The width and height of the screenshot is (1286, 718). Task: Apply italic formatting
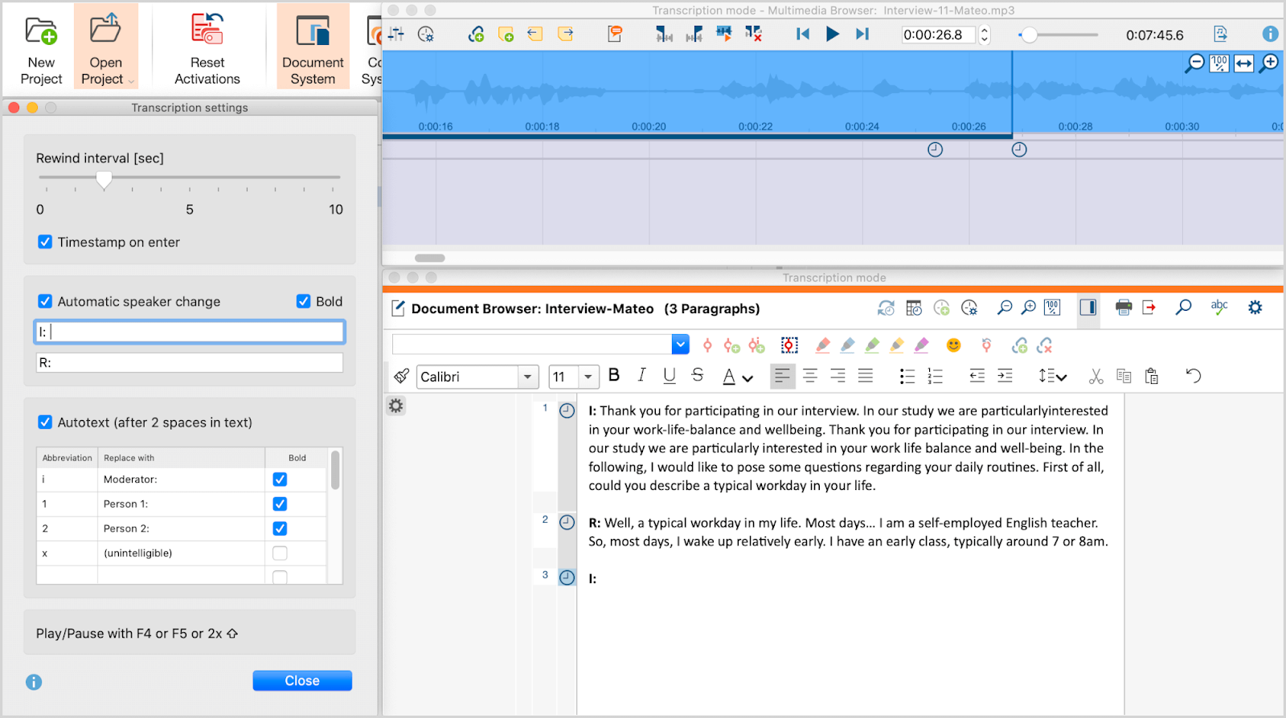click(641, 375)
